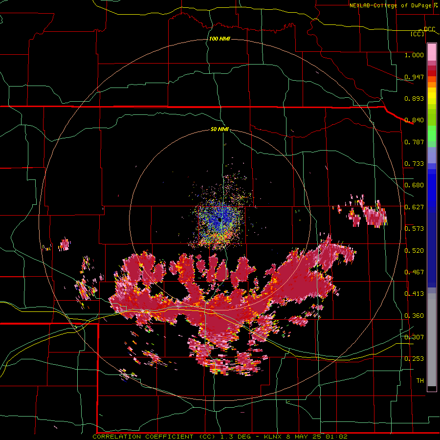Click the bright green segment of the color bar
The height and width of the screenshot is (440, 440).
[x=432, y=133]
